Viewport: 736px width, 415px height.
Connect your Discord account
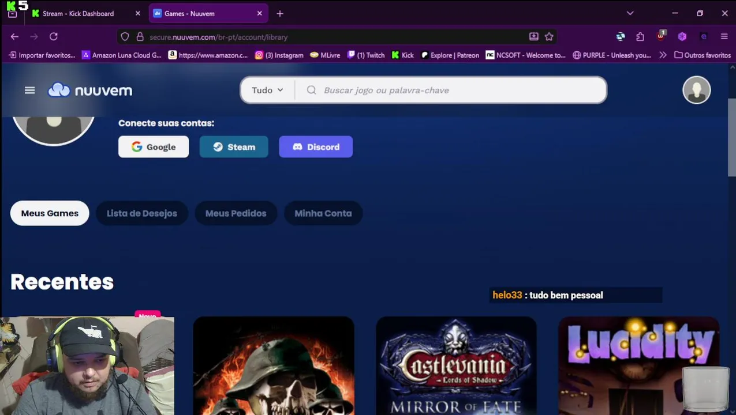click(x=316, y=147)
